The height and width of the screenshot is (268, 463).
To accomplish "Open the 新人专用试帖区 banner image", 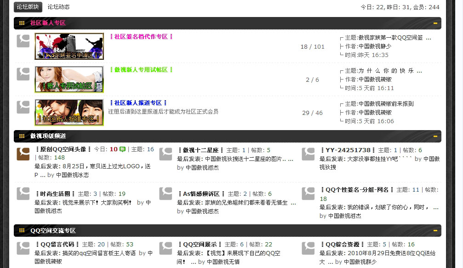I will pos(69,80).
